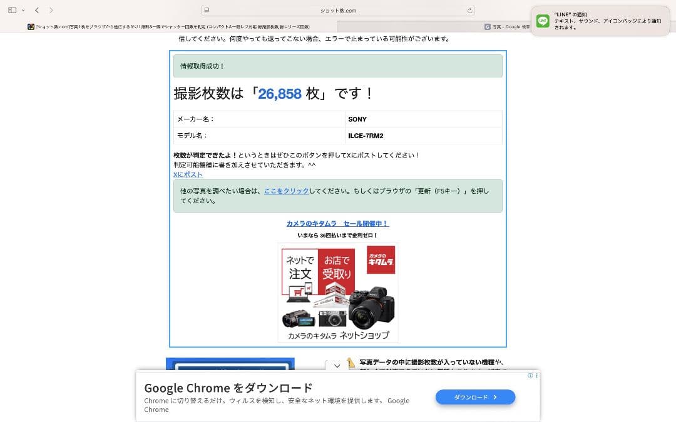Navigate back using the Safari back arrow
The image size is (676, 422).
(37, 10)
